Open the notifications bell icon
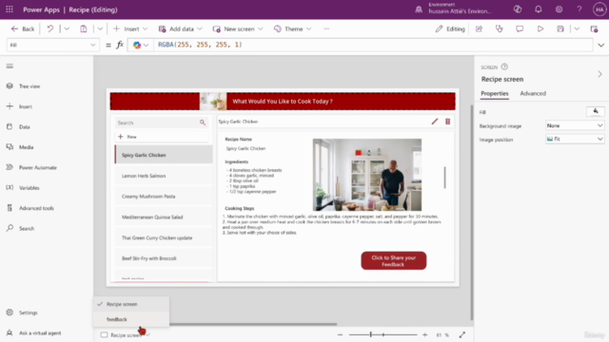609x342 pixels. (538, 9)
